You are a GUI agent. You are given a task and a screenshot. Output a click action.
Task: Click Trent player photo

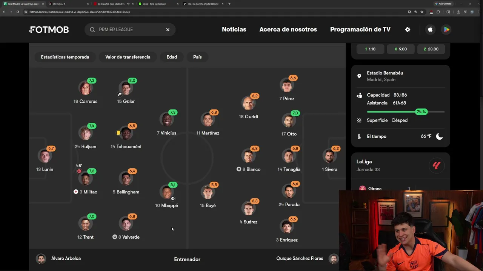[86, 224]
